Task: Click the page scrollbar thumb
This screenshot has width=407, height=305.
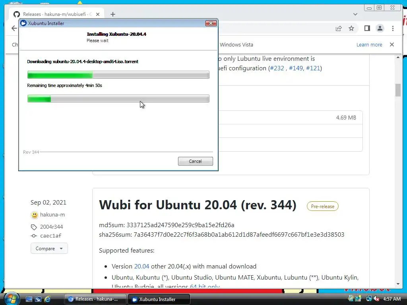Action: [x=398, y=90]
